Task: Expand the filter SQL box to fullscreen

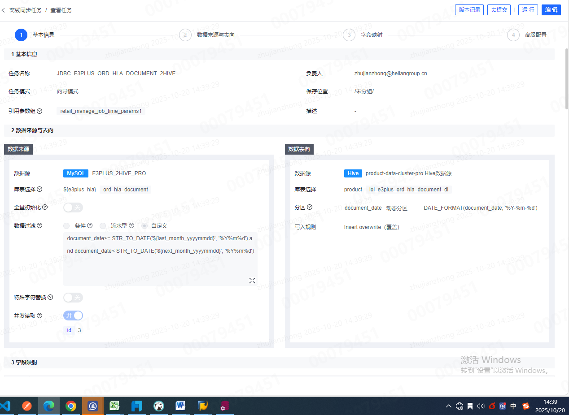Action: pyautogui.click(x=252, y=281)
